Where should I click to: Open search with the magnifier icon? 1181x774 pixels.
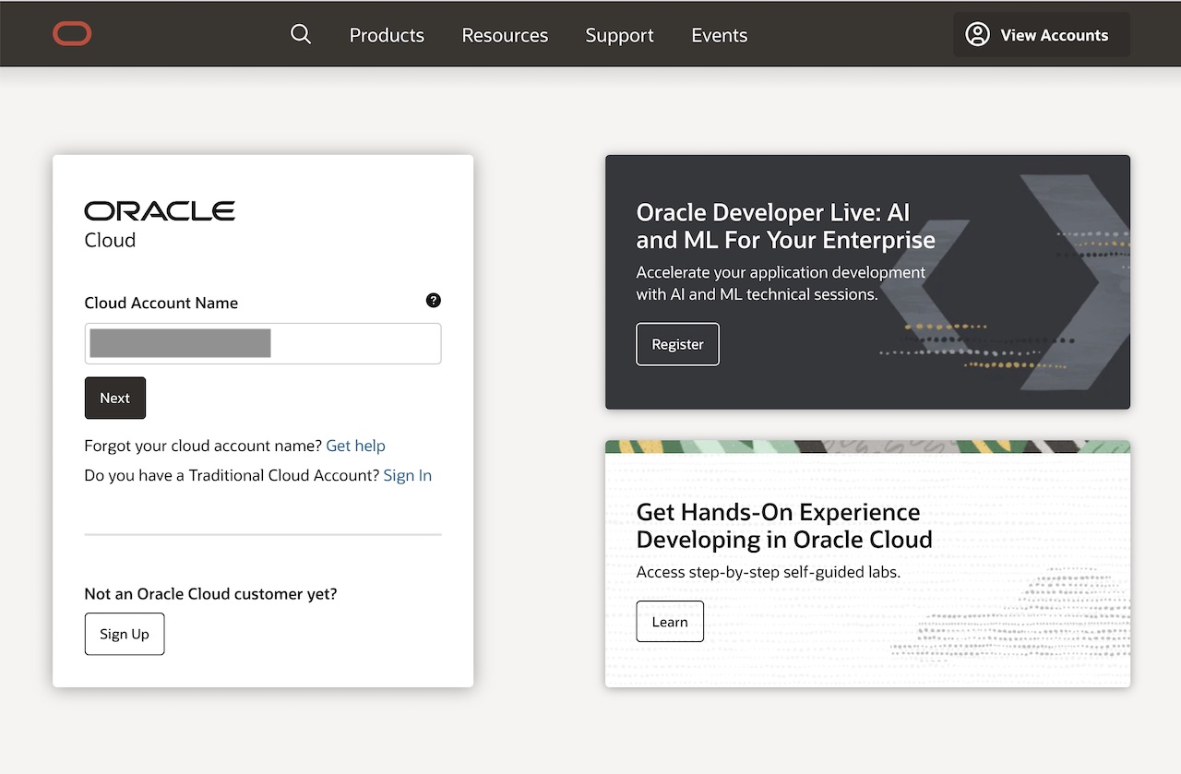(301, 35)
